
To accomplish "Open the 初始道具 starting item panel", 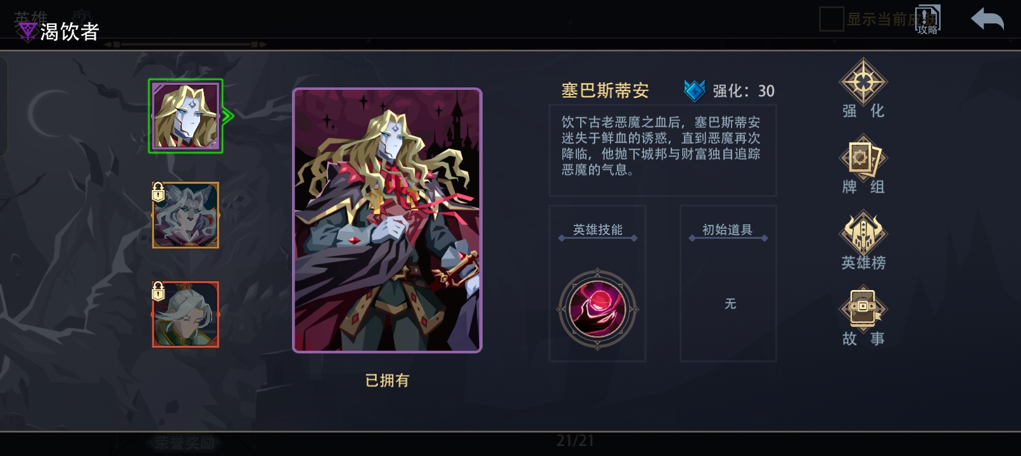I will (x=728, y=283).
